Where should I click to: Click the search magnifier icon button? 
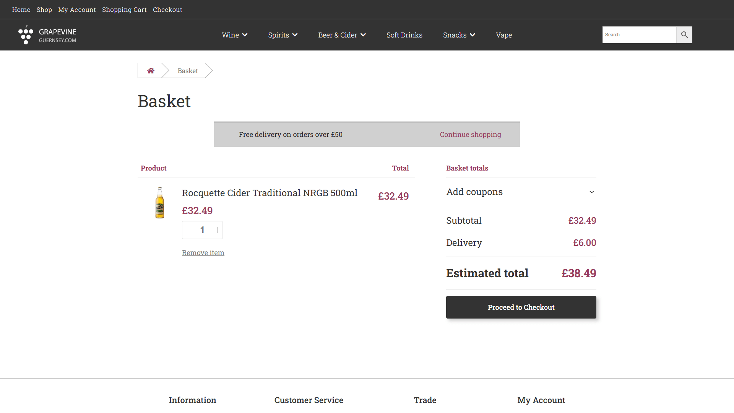tap(684, 35)
